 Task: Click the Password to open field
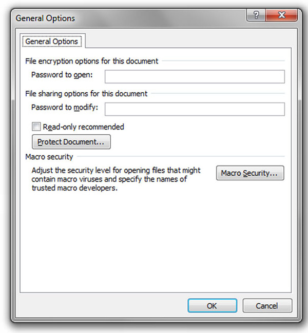[195, 76]
